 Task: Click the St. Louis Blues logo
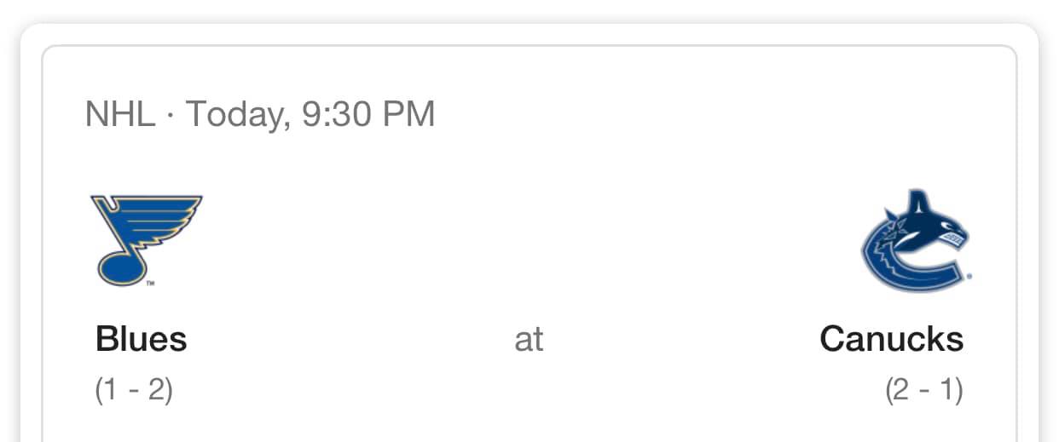coord(145,239)
